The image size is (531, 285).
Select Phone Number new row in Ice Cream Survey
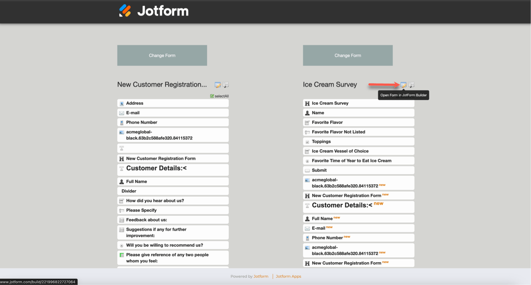359,237
